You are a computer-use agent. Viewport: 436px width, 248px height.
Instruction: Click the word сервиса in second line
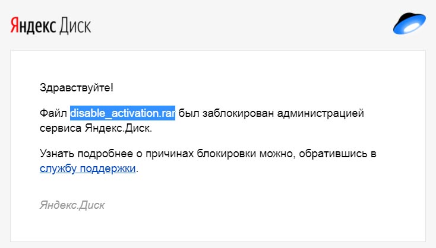[61, 129]
